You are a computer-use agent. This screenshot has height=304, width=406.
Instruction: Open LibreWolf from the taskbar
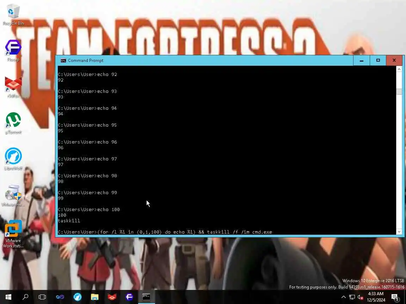[78, 297]
